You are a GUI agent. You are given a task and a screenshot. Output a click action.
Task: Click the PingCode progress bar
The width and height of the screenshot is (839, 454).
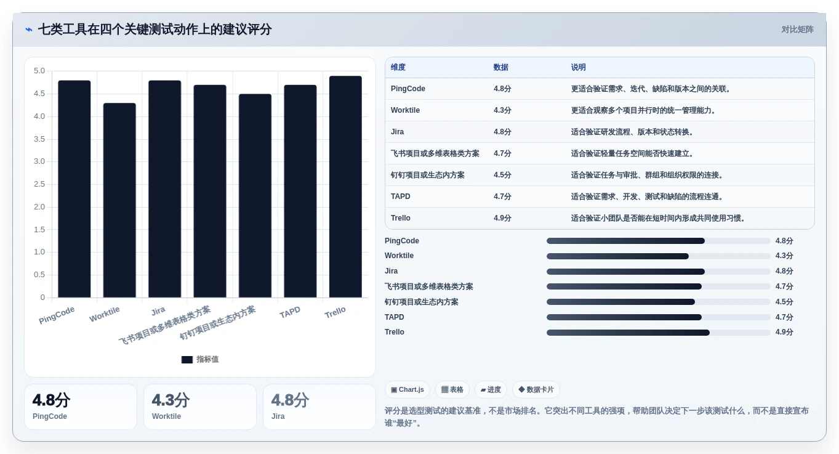click(659, 241)
